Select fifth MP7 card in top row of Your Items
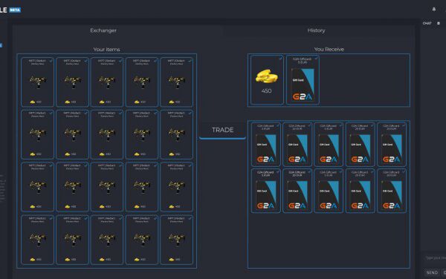 pyautogui.click(x=176, y=82)
